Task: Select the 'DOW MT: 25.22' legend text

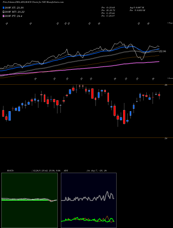Action: point(15,12)
